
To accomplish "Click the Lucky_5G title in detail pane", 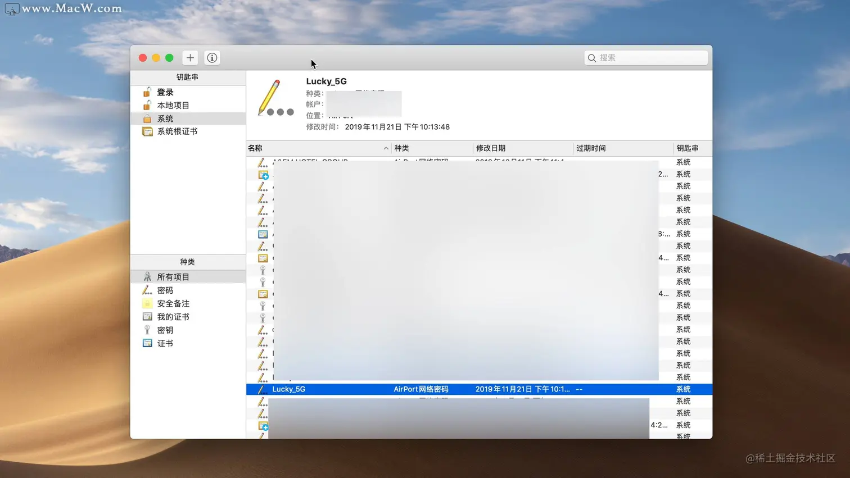I will tap(327, 81).
